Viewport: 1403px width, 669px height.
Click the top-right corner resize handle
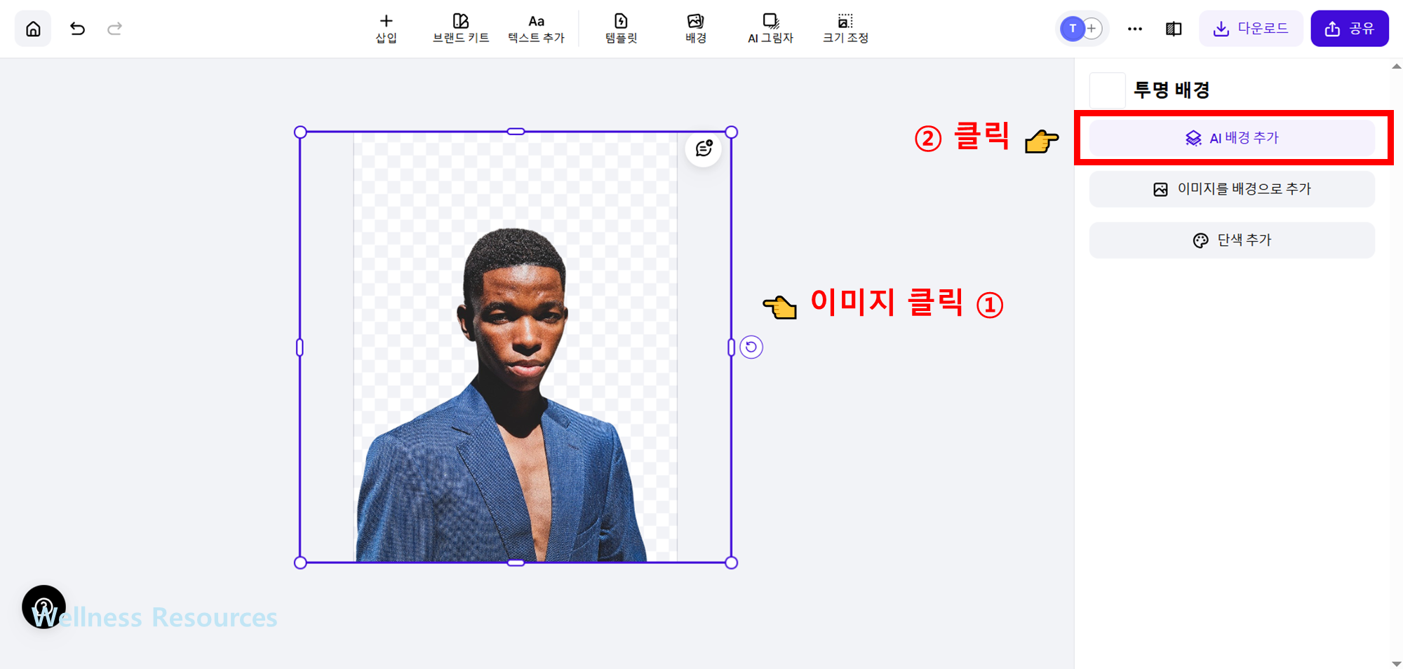point(731,132)
